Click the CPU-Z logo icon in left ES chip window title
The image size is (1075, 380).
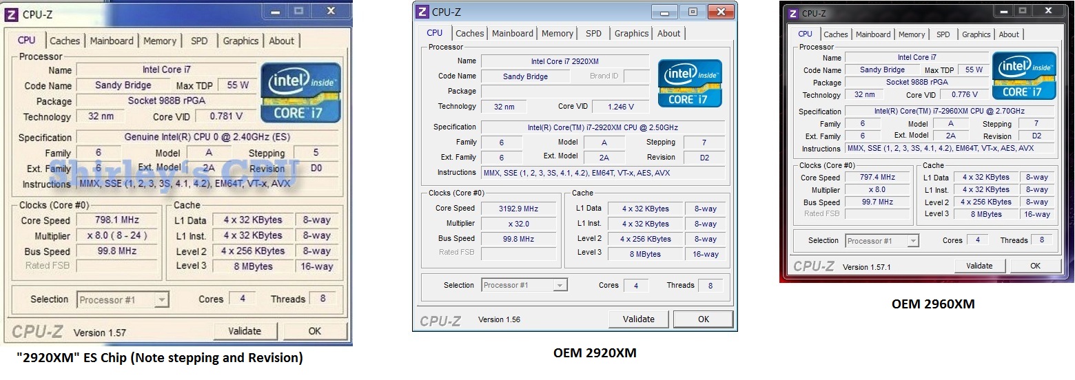(x=12, y=14)
